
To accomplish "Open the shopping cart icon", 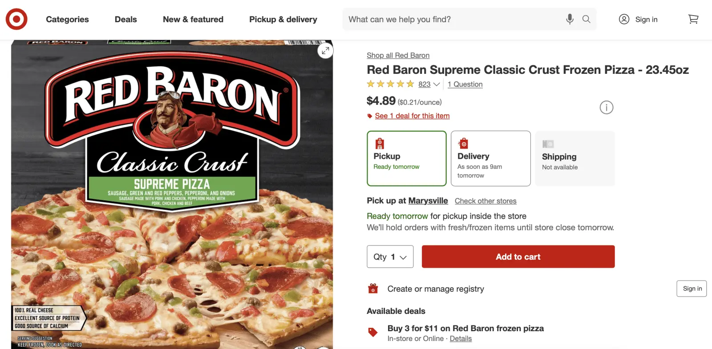I will pos(693,19).
